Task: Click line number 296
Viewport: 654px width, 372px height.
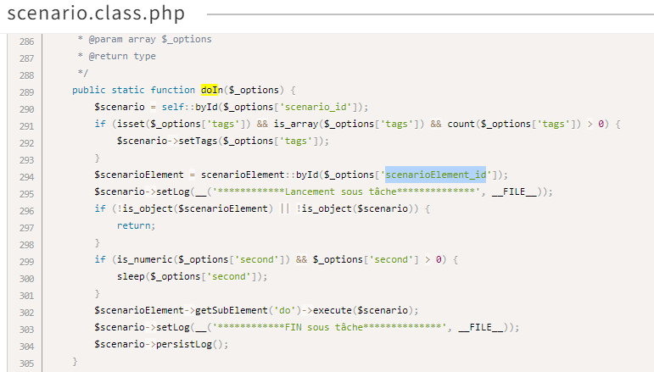Action: [x=26, y=211]
